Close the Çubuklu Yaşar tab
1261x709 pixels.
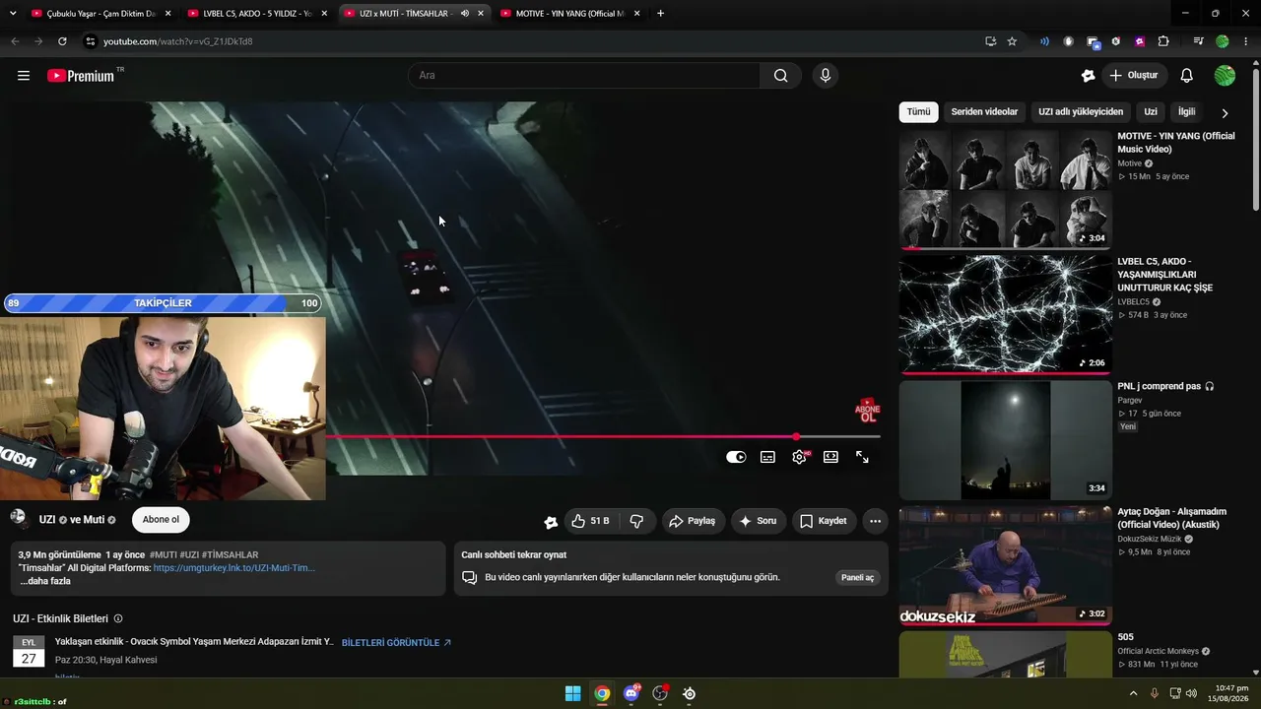[x=167, y=14]
